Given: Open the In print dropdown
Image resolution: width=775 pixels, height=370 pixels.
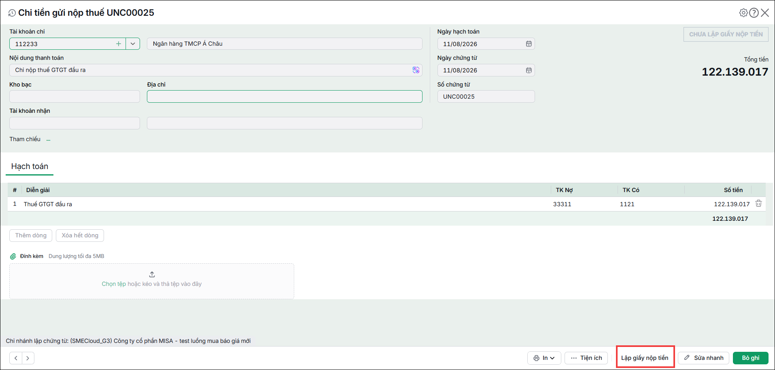Looking at the screenshot, I should click(544, 358).
